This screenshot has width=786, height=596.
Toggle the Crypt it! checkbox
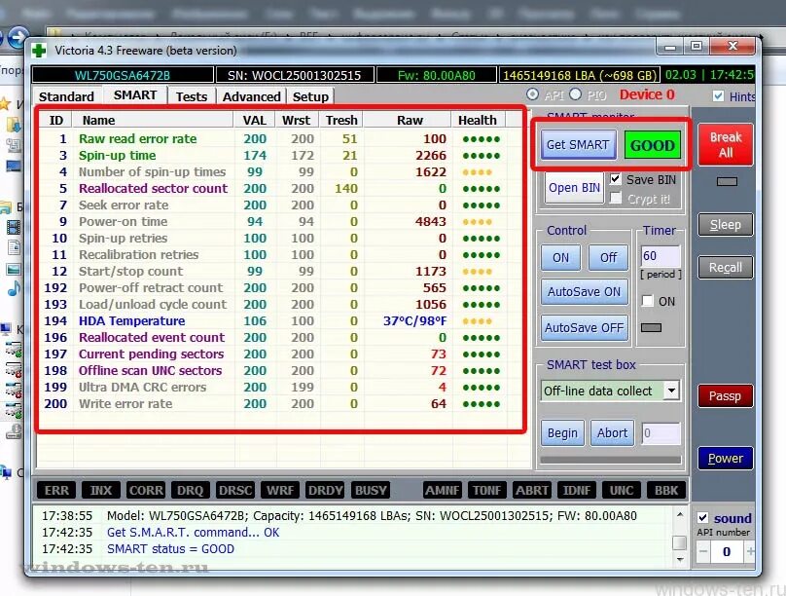click(x=616, y=198)
